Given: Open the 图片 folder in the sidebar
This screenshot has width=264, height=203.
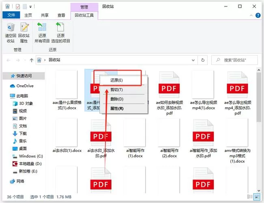Looking at the screenshot, I should (x=20, y=119).
